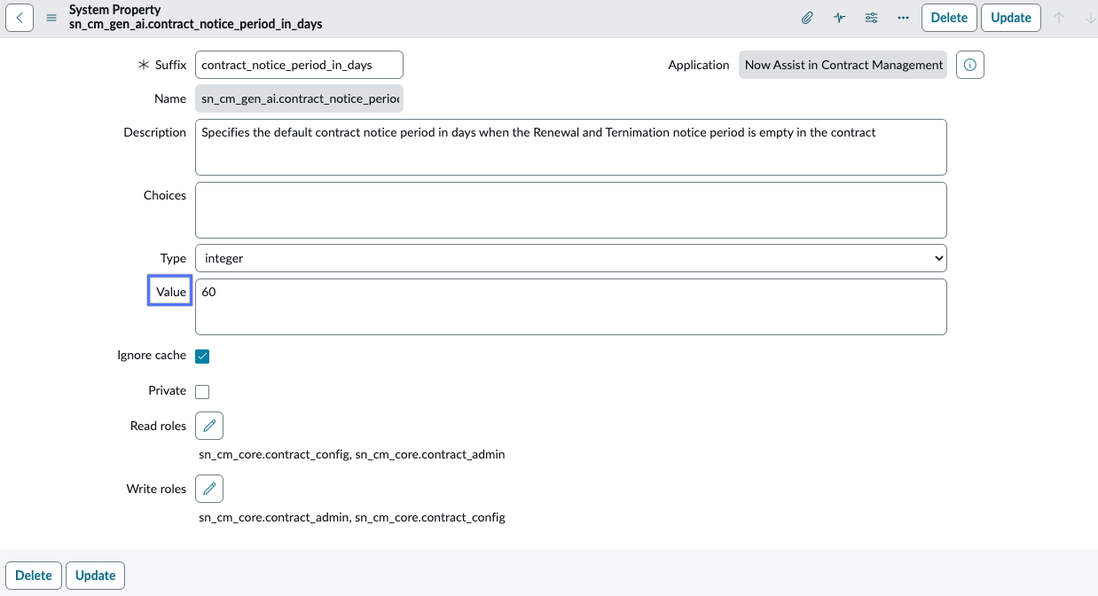The width and height of the screenshot is (1098, 596).
Task: Click the top Update button
Action: point(1011,18)
